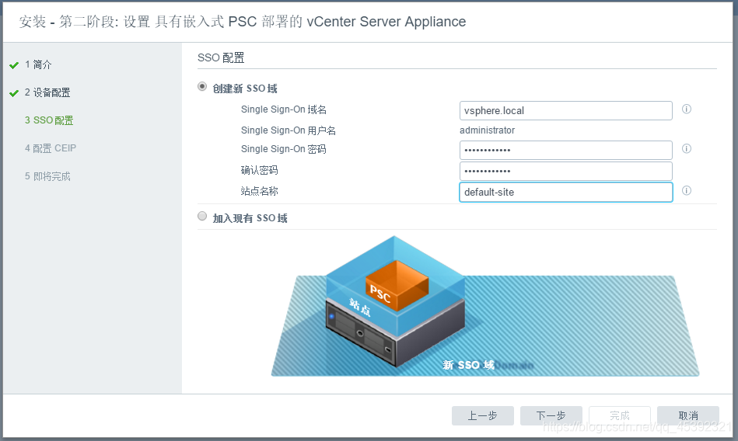The height and width of the screenshot is (441, 738).
Task: Click info icon beside 站点名称 field
Action: pos(687,190)
